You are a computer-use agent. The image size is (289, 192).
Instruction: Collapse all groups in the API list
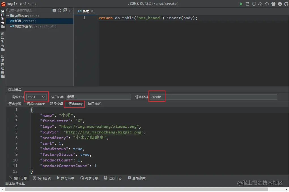coord(65,10)
